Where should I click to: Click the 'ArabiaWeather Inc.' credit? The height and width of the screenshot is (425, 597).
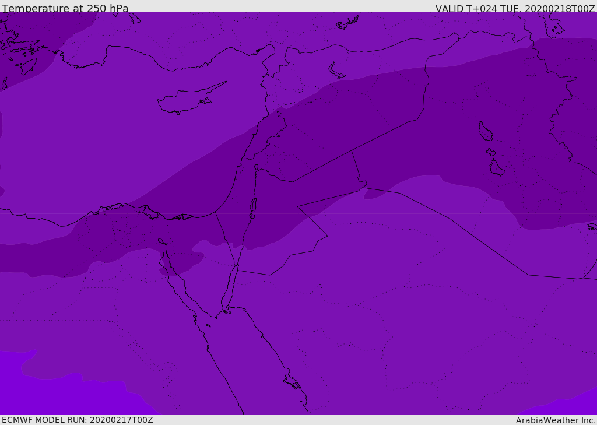(556, 420)
